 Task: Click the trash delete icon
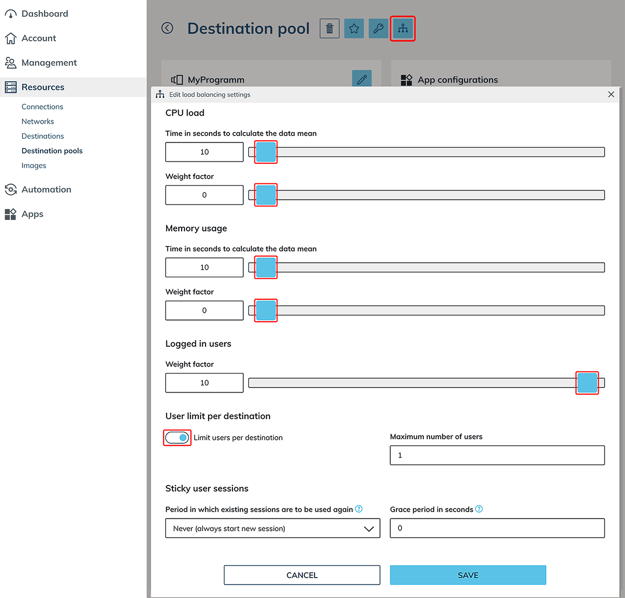pos(330,29)
